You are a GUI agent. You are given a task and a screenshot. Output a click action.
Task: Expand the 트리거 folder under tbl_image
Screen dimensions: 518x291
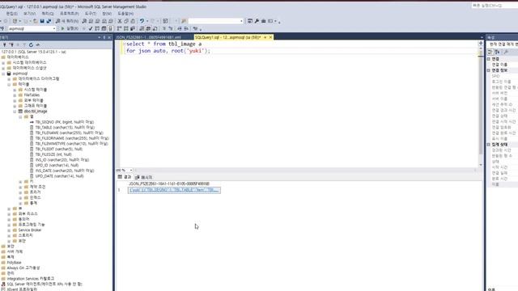point(20,192)
